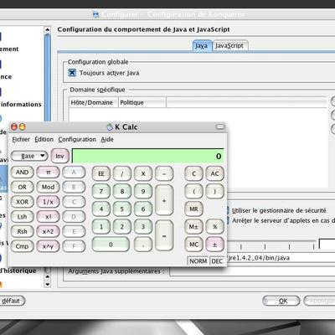
Task: Click the wide 0 key
Action: pos(111,245)
